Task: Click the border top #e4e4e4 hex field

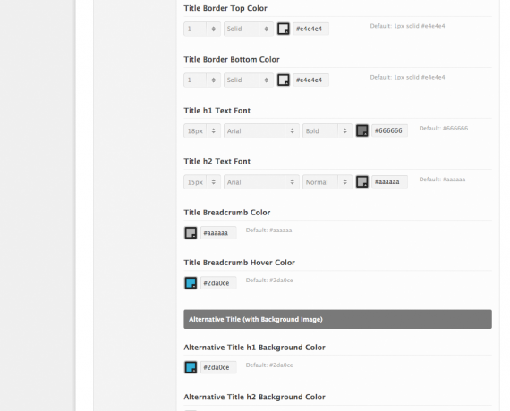Action: (311, 29)
